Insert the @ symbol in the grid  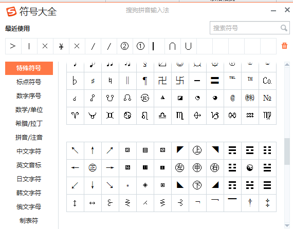(x=232, y=98)
